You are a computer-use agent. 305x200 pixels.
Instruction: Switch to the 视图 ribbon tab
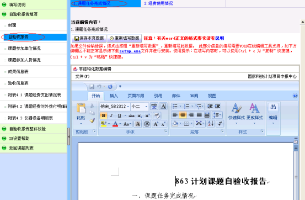tap(212, 96)
